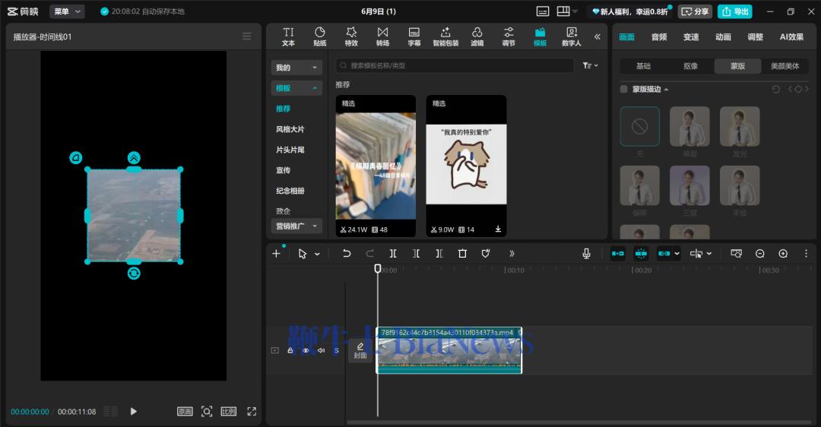Open selection tool mode dropdown arrow
This screenshot has width=821, height=427.
pyautogui.click(x=317, y=255)
